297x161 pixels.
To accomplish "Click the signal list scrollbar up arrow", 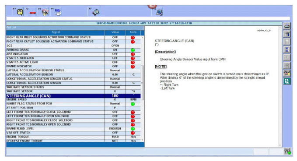I will [142, 38].
